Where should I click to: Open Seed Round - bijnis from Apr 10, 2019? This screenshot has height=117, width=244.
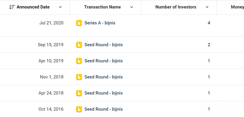tap(103, 61)
